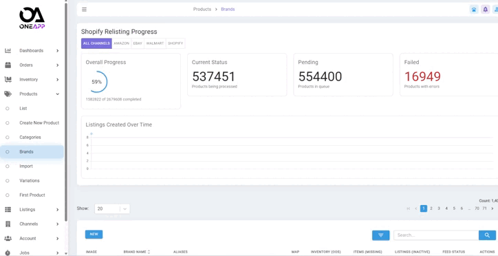Expand the Channels menu chevron

(58, 224)
